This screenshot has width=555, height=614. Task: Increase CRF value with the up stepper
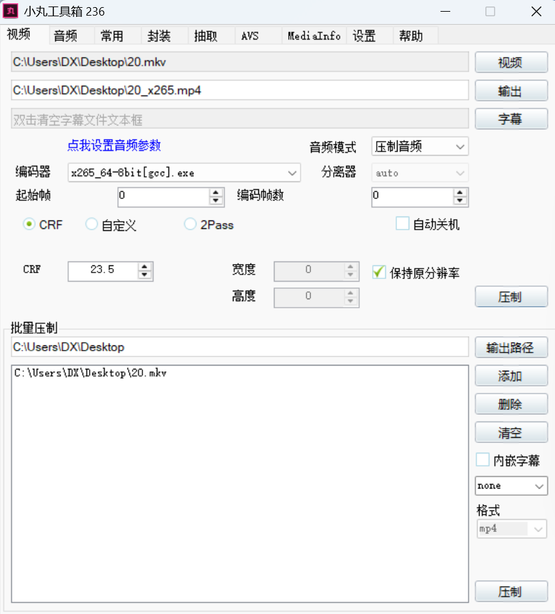point(144,267)
